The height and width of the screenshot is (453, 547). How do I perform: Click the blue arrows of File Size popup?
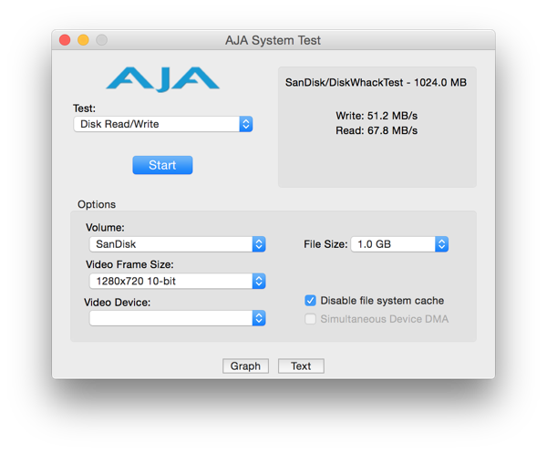pos(441,244)
